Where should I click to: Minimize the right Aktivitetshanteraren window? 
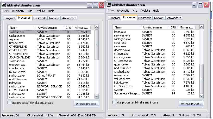[194, 5]
